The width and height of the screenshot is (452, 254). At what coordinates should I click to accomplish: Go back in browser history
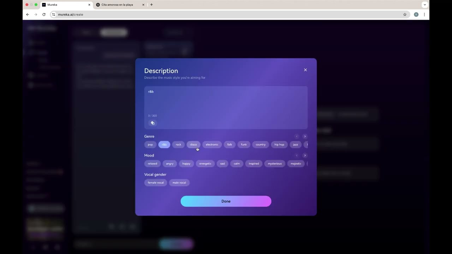point(28,14)
